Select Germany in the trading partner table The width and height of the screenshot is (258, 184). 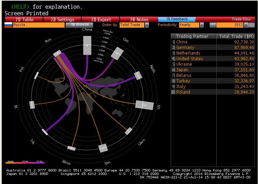(x=185, y=48)
